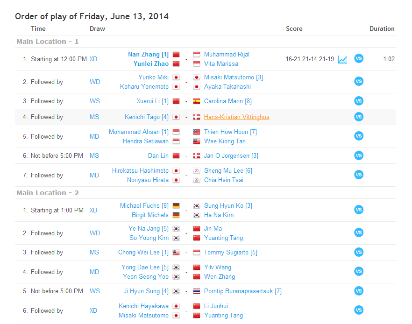Screen dimensions: 412x324
Task: Click the VS icon for Ji Hyun Sung's match
Action: 359,291
